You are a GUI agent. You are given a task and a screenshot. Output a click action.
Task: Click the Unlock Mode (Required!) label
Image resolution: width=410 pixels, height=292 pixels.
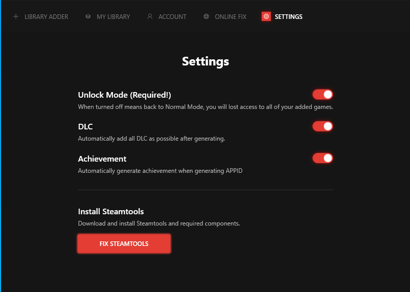(124, 95)
